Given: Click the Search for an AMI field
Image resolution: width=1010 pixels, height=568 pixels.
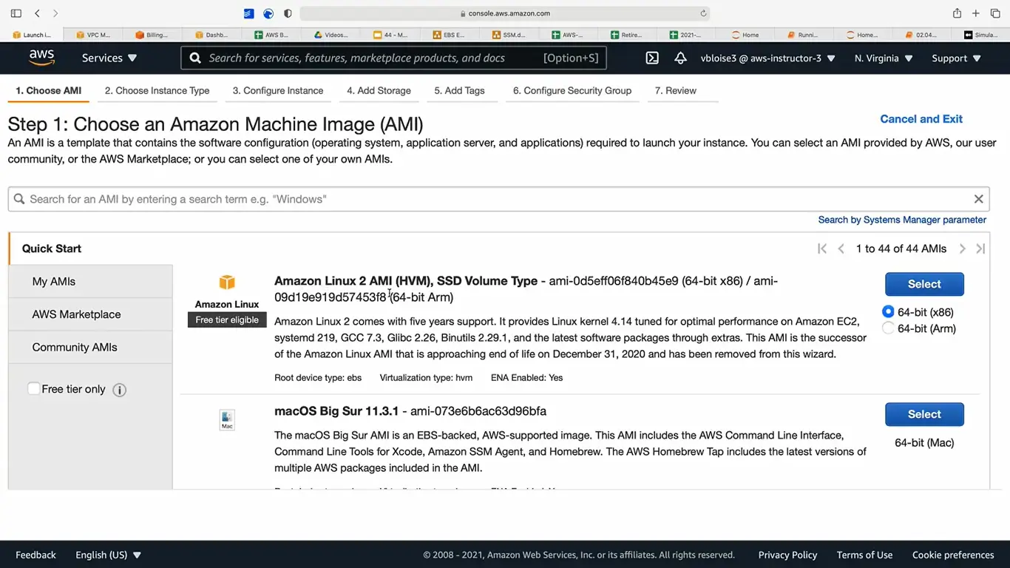Looking at the screenshot, I should 498,199.
